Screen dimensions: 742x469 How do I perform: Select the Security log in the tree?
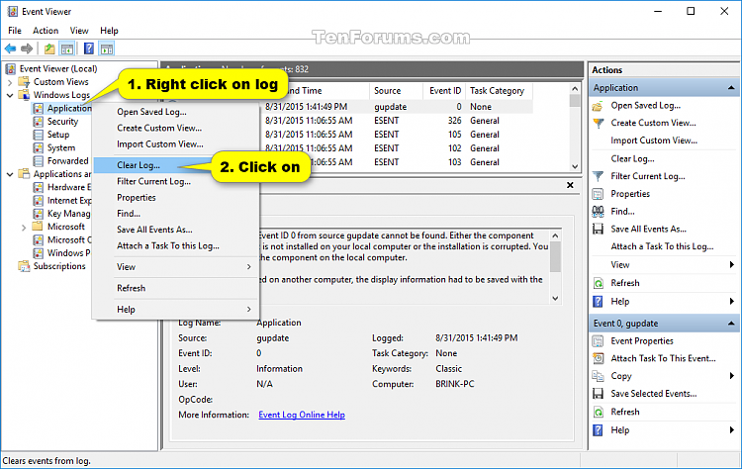61,122
